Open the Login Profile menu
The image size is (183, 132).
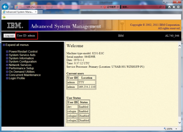click(17, 78)
